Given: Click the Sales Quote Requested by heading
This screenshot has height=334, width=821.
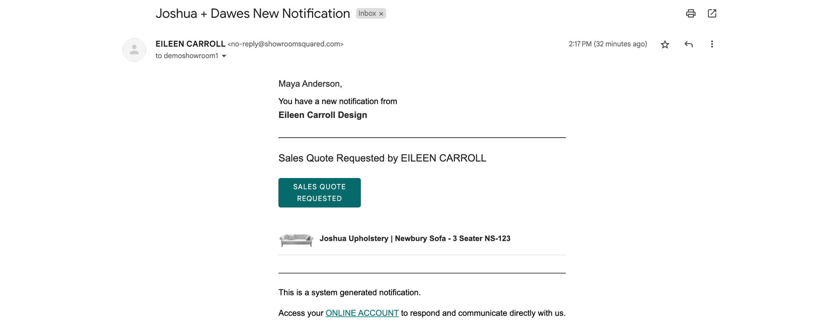Looking at the screenshot, I should tap(382, 158).
